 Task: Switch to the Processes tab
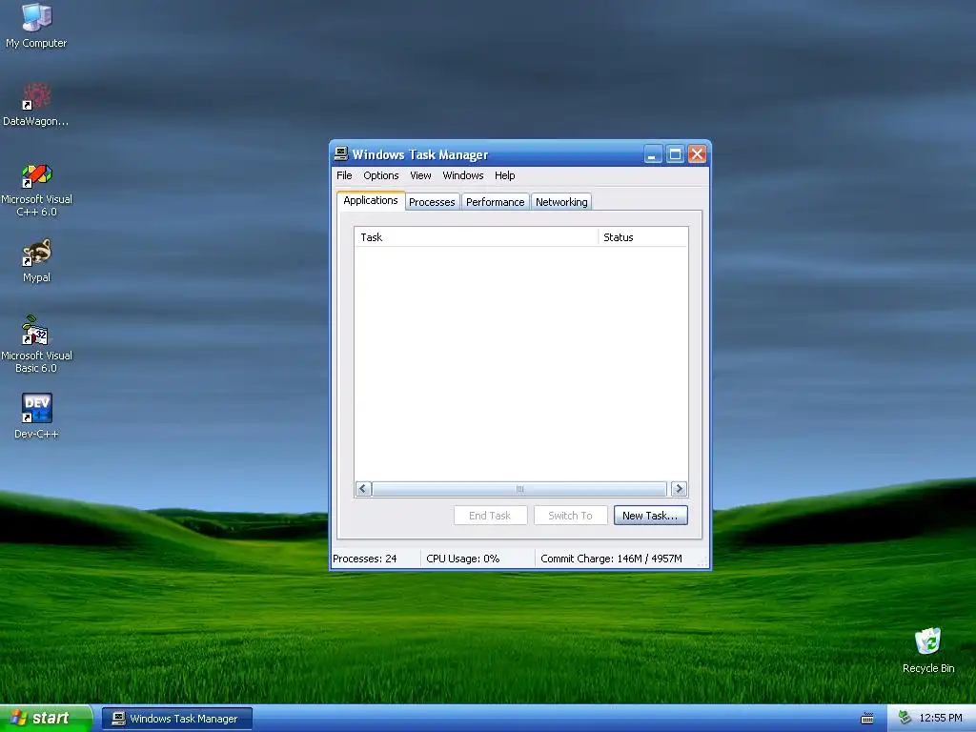[432, 202]
